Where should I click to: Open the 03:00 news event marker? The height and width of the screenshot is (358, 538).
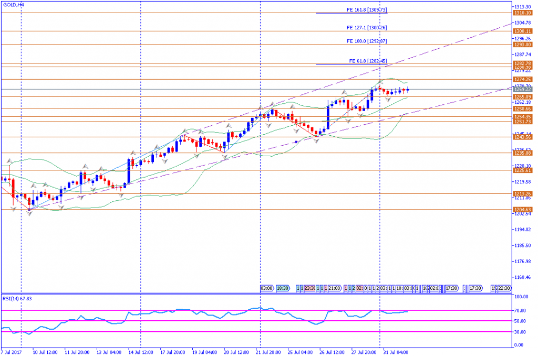267,288
